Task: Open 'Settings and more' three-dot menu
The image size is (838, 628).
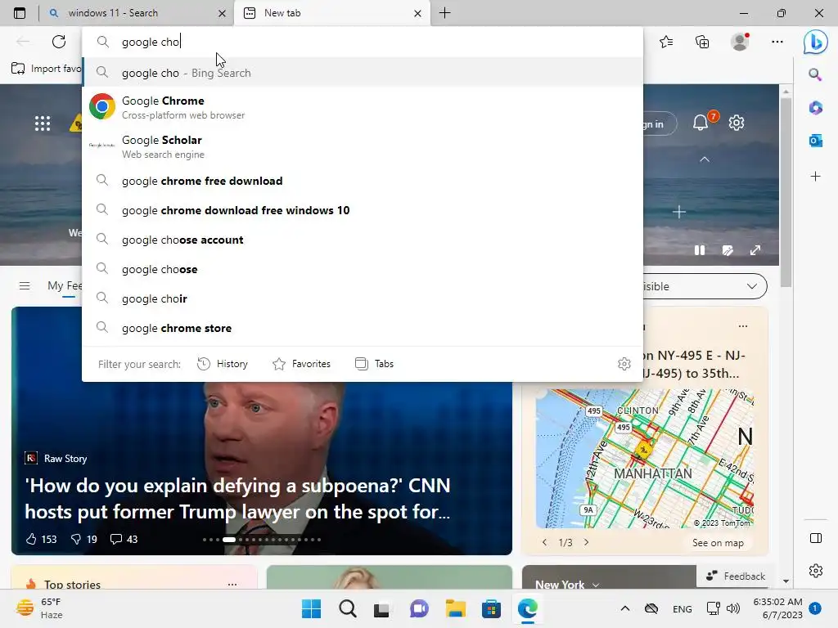Action: click(x=777, y=42)
